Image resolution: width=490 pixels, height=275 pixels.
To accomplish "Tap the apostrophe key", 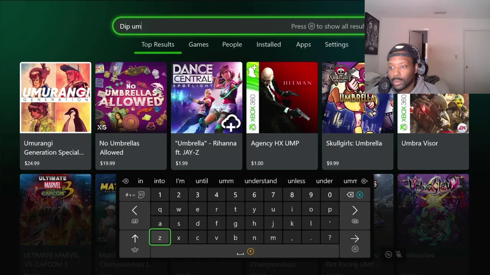I will [330, 223].
